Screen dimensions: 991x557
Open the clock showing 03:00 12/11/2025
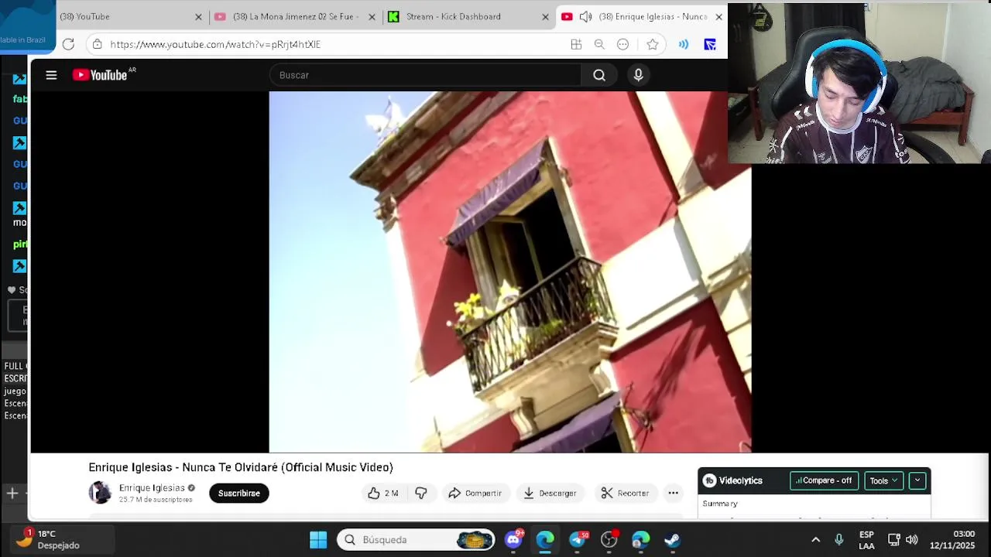(952, 540)
